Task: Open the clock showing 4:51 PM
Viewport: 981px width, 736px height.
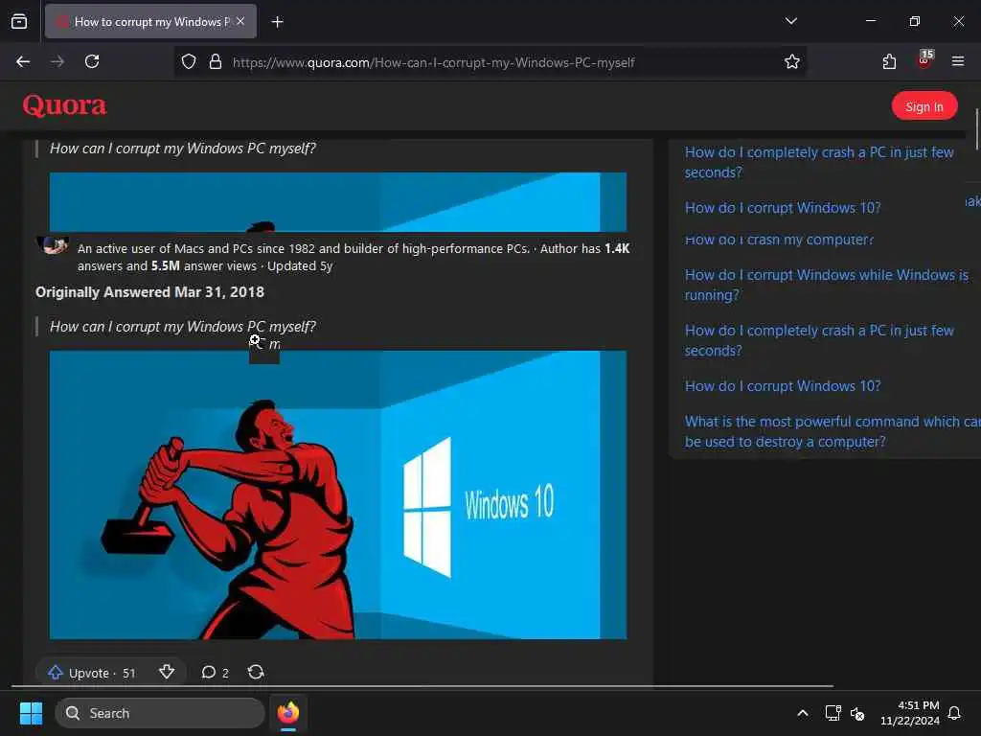Action: click(910, 713)
